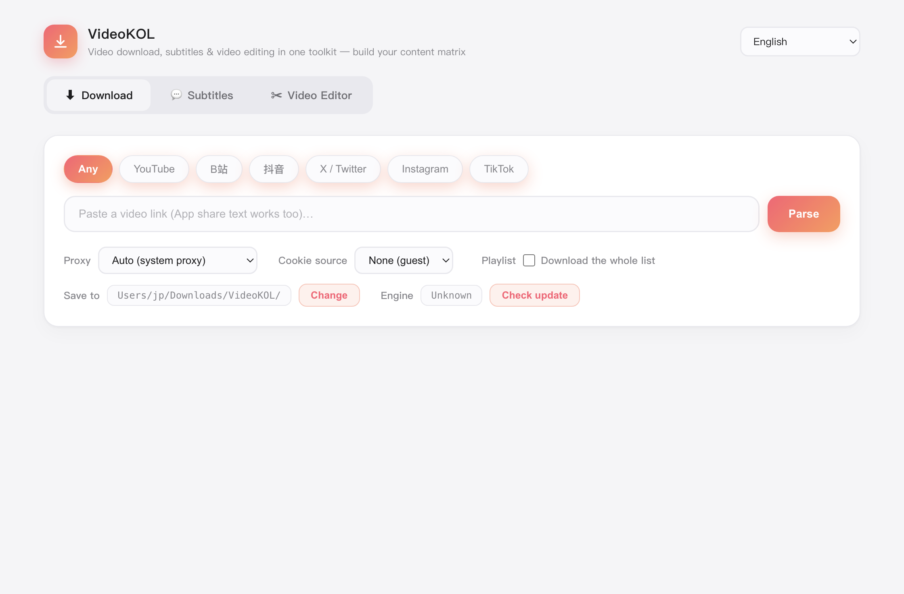Open the Download tab
The width and height of the screenshot is (904, 594).
[99, 95]
